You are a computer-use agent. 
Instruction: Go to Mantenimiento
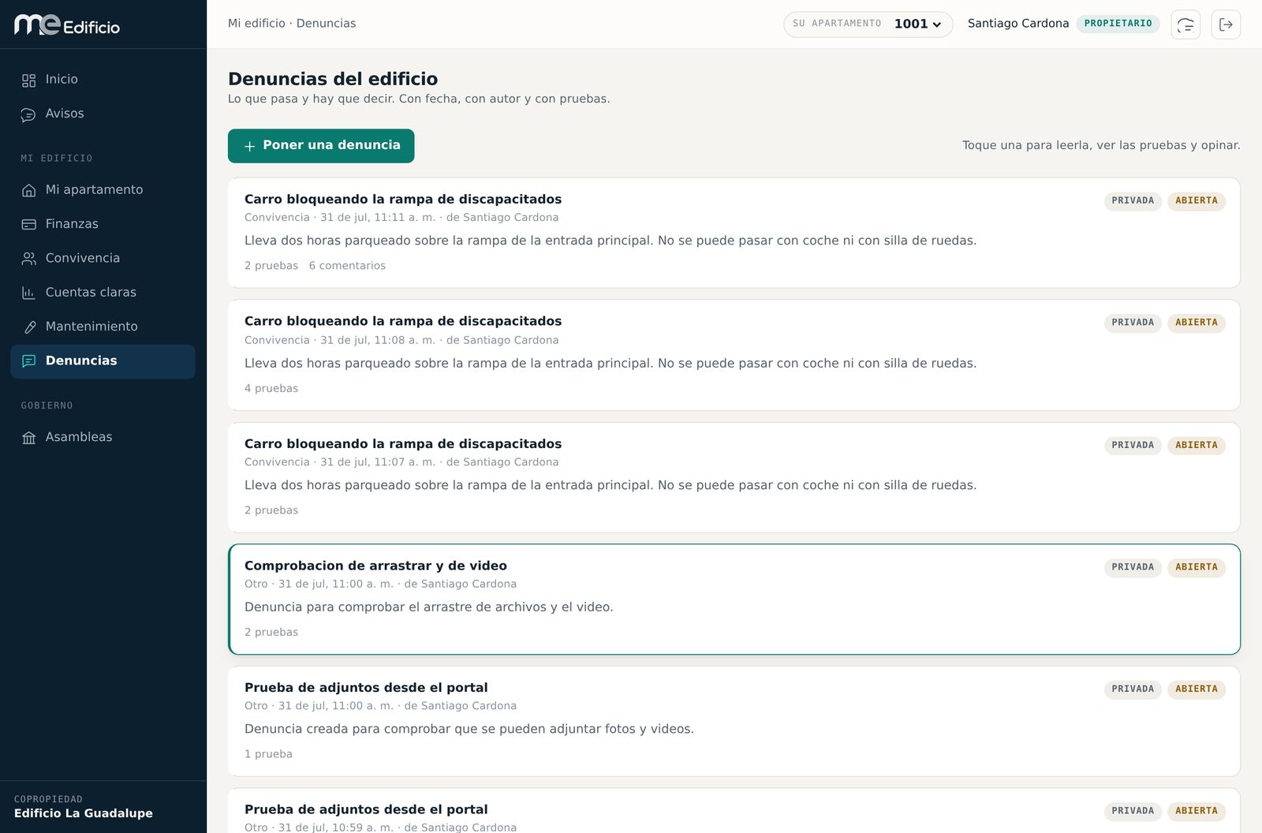103,327
